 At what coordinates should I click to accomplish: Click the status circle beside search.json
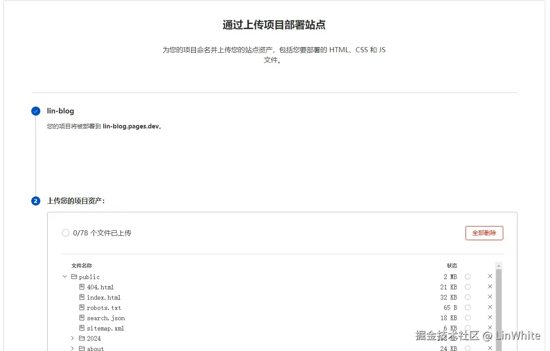coord(468,318)
